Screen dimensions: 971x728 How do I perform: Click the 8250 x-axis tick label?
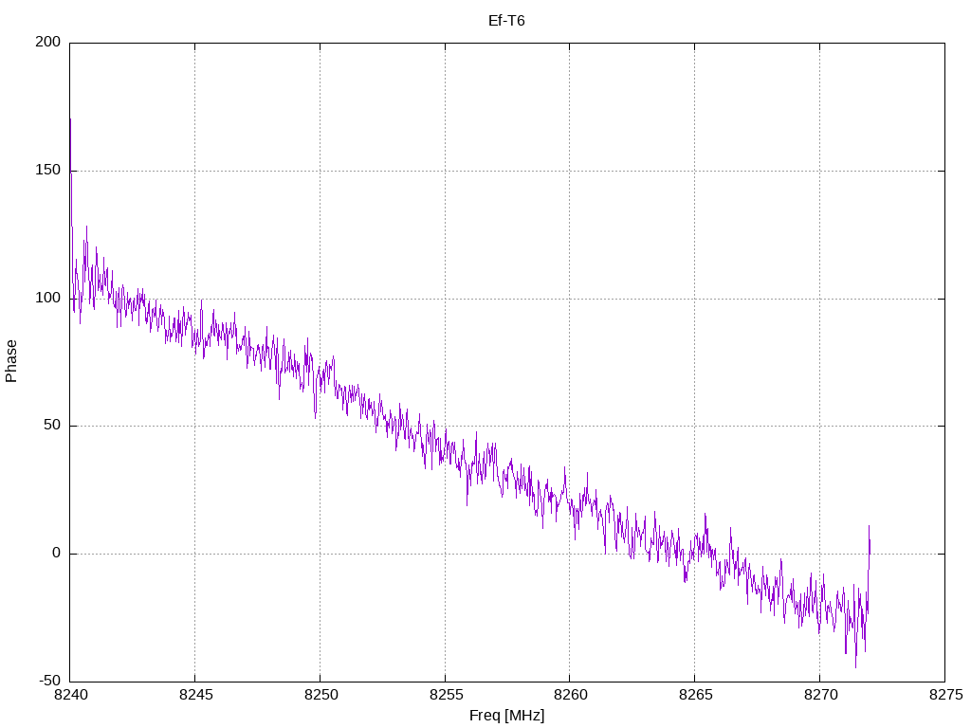321,695
